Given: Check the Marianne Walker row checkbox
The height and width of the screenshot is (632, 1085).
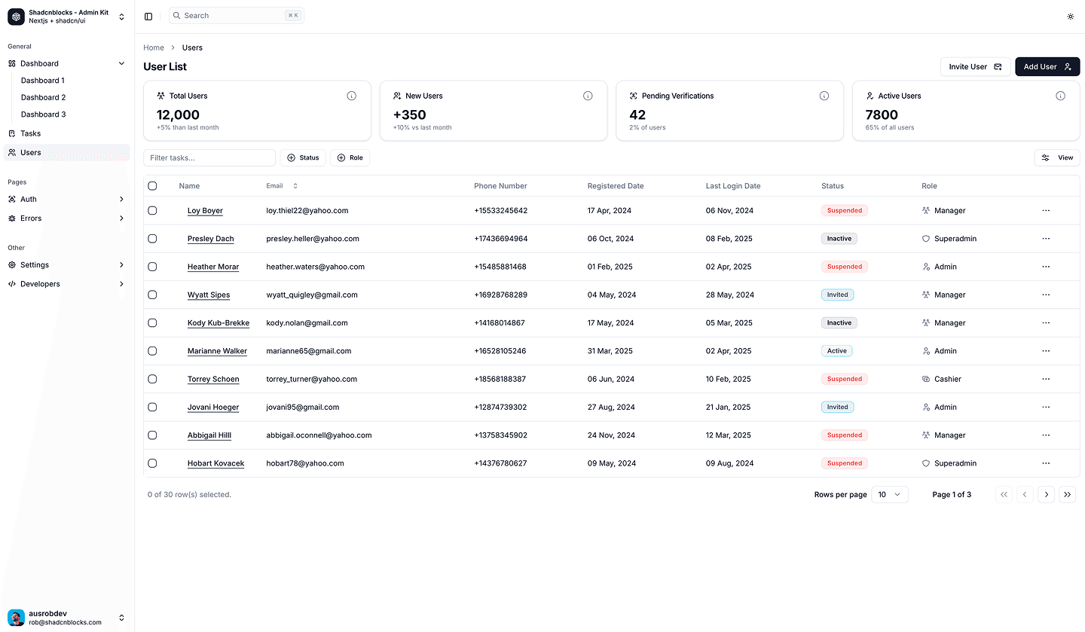Looking at the screenshot, I should click(x=152, y=351).
